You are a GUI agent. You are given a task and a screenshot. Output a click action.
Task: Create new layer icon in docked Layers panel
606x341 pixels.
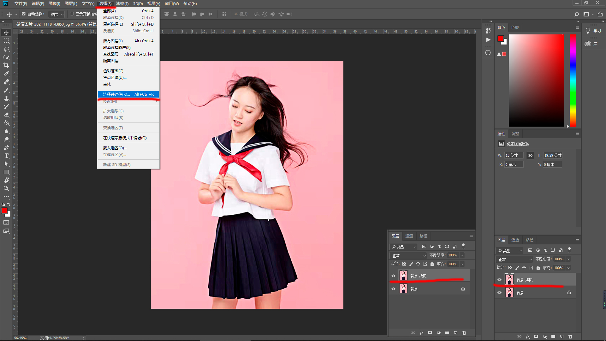click(561, 337)
